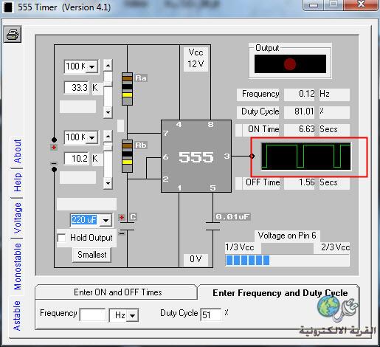Image resolution: width=380 pixels, height=347 pixels.
Task: Click the 0.01uF capacitor symbol
Action: pyautogui.click(x=213, y=227)
